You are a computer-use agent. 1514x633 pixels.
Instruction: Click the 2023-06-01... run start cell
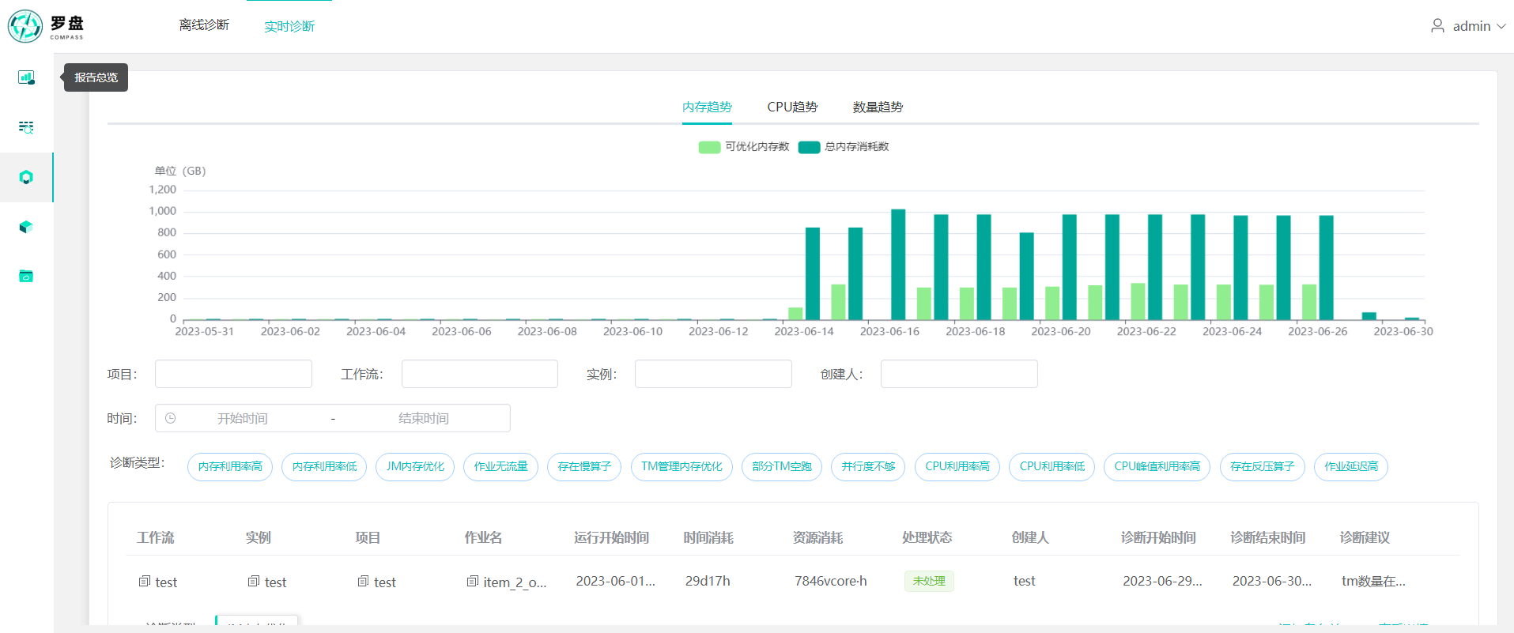(615, 581)
